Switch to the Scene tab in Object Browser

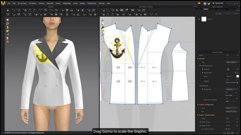coord(199,9)
